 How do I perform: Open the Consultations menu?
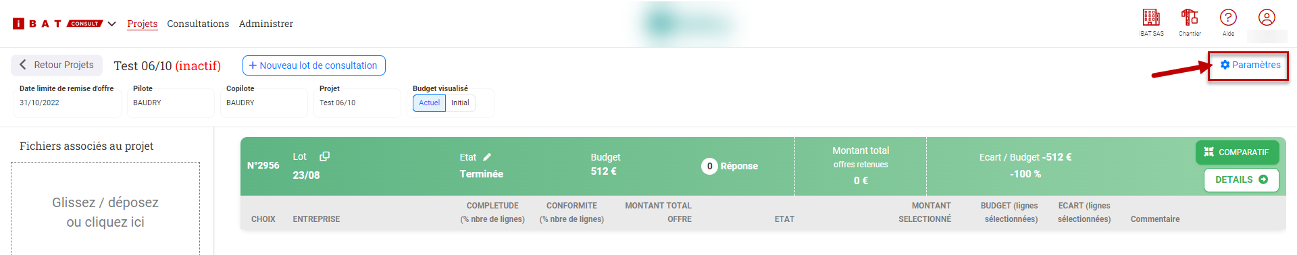[x=198, y=24]
